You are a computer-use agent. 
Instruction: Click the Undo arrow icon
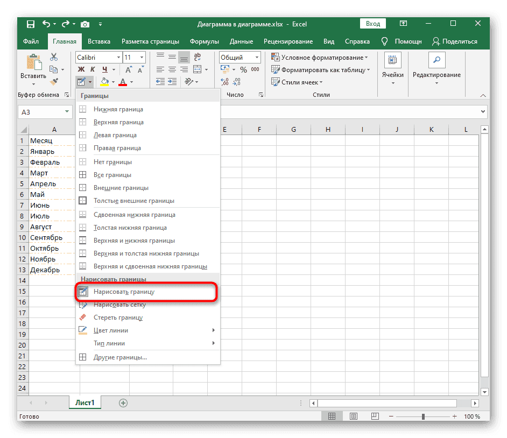(x=46, y=24)
